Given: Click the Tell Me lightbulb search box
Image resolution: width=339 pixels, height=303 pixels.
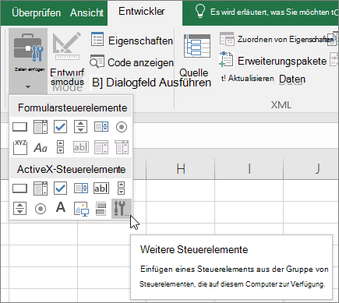Looking at the screenshot, I should pos(267,12).
